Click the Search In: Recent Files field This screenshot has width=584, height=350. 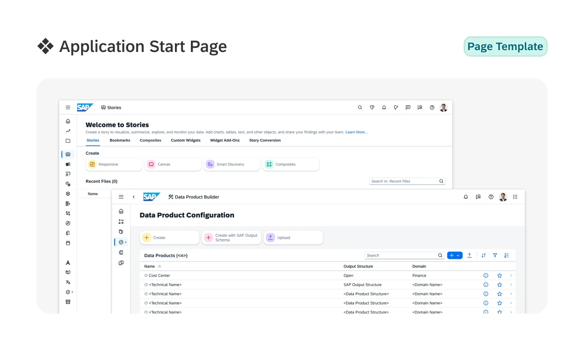point(408,181)
